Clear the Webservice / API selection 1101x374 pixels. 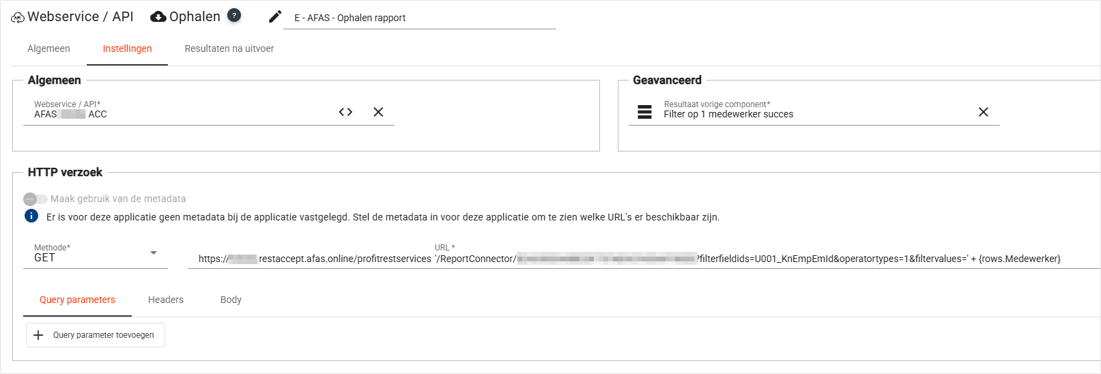tap(378, 112)
